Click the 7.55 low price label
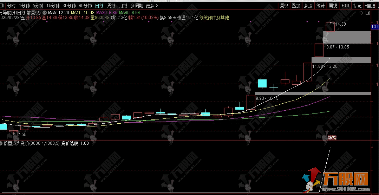The width and height of the screenshot is (379, 195). click(22, 134)
